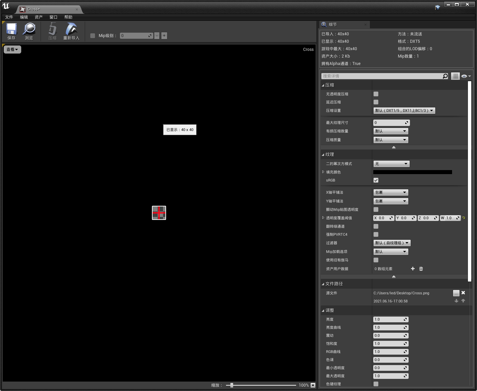Open the 窗口 menu
This screenshot has width=477, height=391.
[53, 17]
